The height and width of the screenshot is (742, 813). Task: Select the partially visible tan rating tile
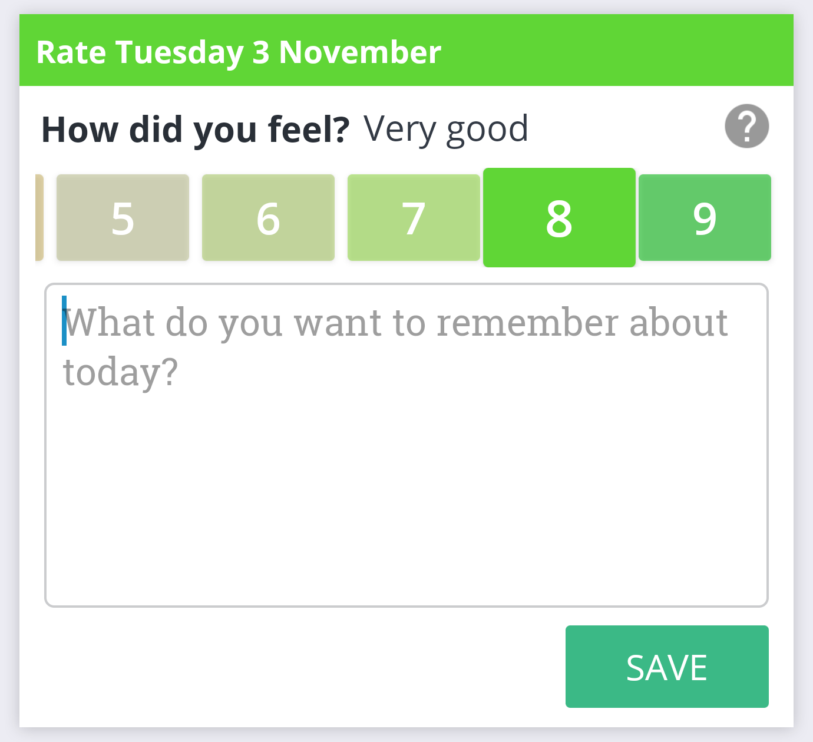[39, 217]
